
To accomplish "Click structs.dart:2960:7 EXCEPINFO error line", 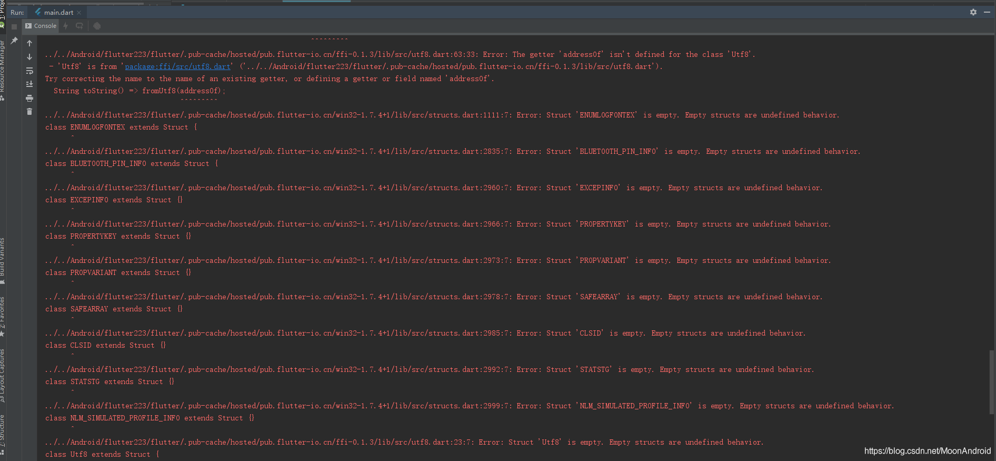I will click(434, 188).
